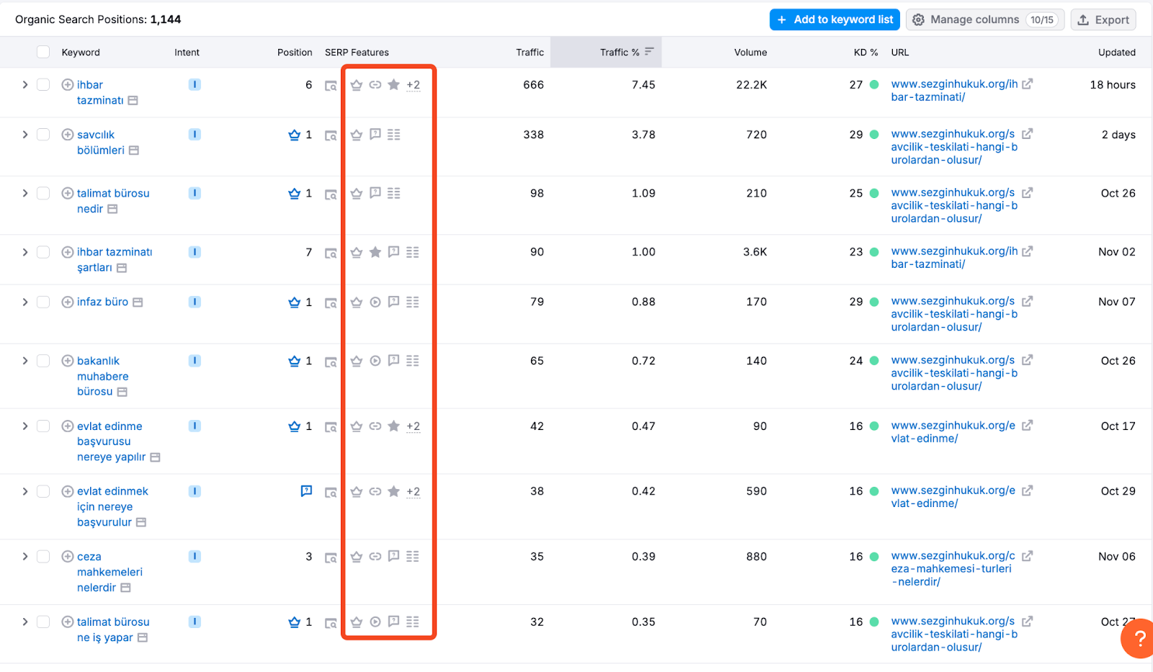Click the Intent column header
Screen dimensions: 1153x672
coord(187,53)
